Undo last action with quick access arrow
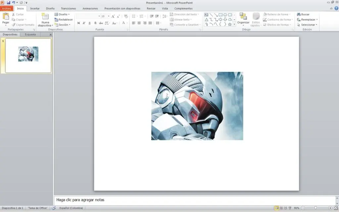Viewport: 339px width, 212px height. [x=13, y=3]
